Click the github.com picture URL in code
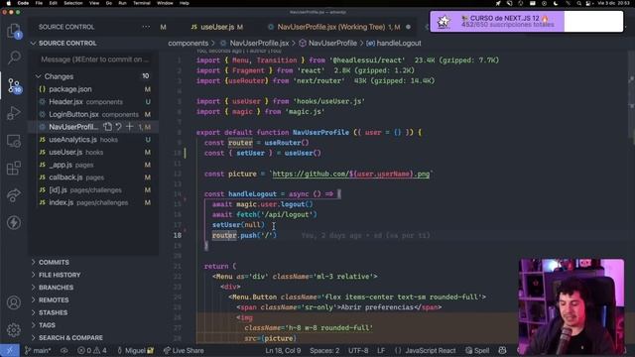Screen dimensions: 635x357 click(350, 174)
